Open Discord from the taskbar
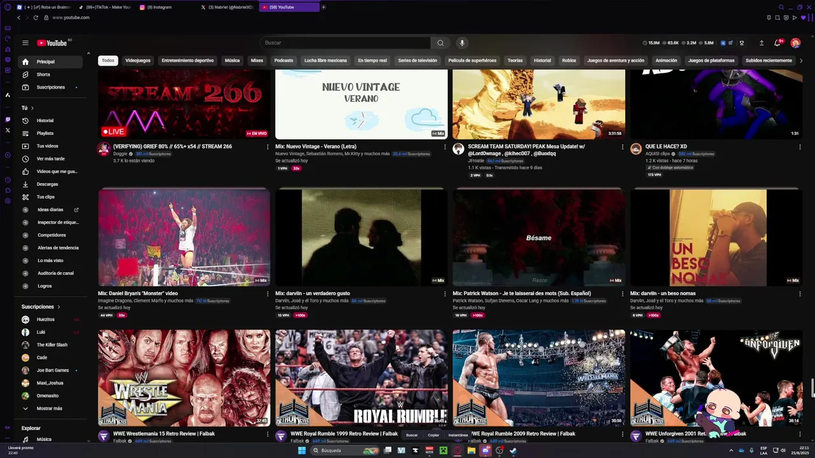815x458 pixels. [x=485, y=450]
